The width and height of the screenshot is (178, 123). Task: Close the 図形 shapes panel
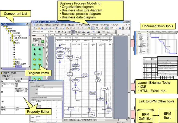(x=44, y=35)
